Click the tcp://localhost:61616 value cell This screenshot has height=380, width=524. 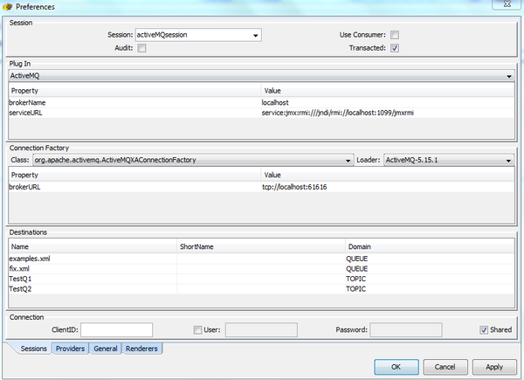[387, 187]
